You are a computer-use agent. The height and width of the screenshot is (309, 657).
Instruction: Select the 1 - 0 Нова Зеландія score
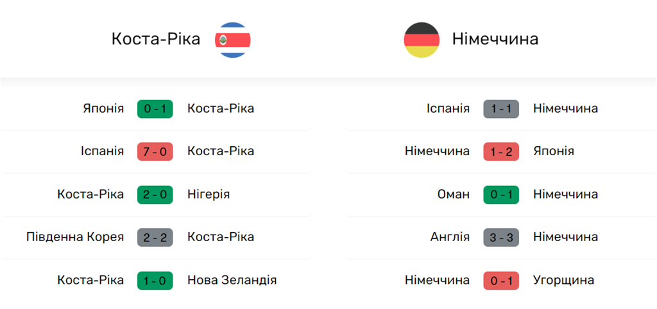tap(155, 280)
